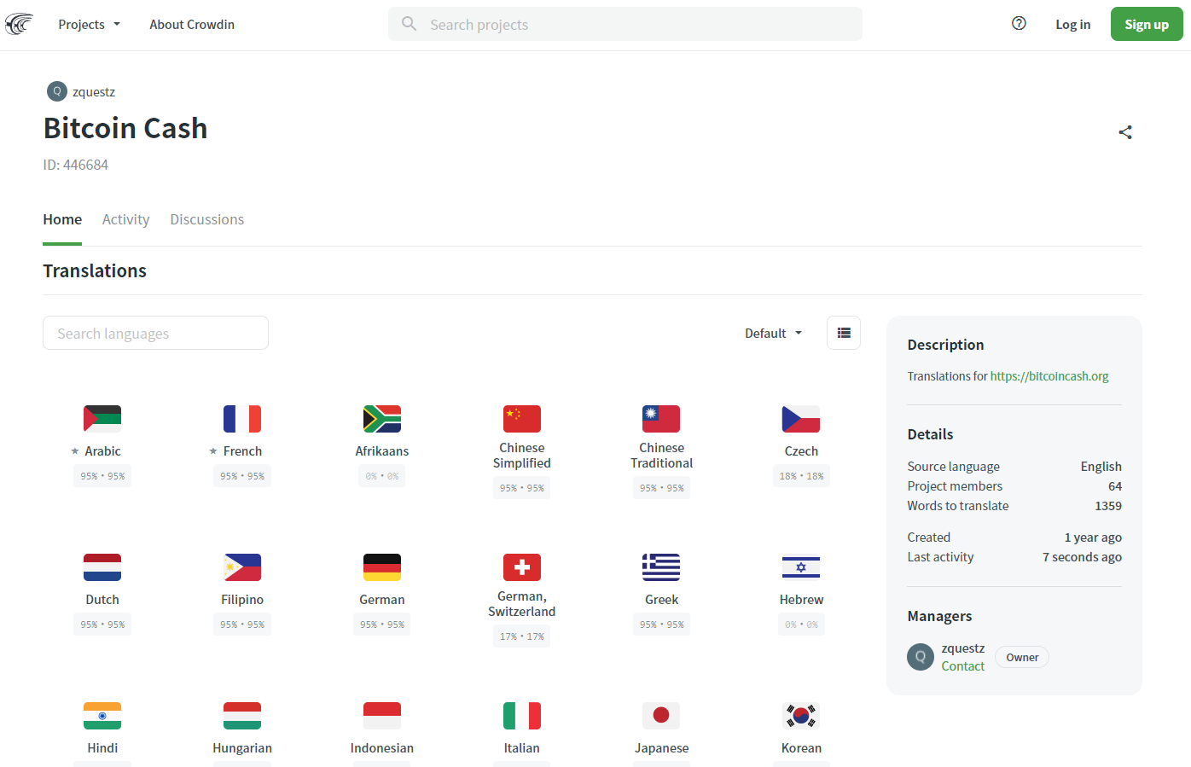Click the Dutch language name
1191x767 pixels.
[x=102, y=600]
